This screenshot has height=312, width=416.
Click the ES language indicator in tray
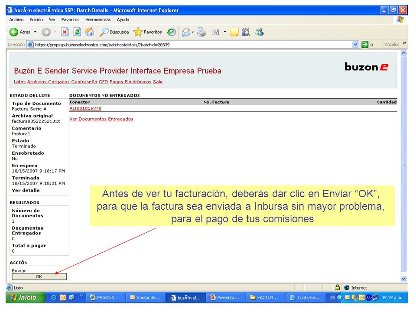[333, 297]
